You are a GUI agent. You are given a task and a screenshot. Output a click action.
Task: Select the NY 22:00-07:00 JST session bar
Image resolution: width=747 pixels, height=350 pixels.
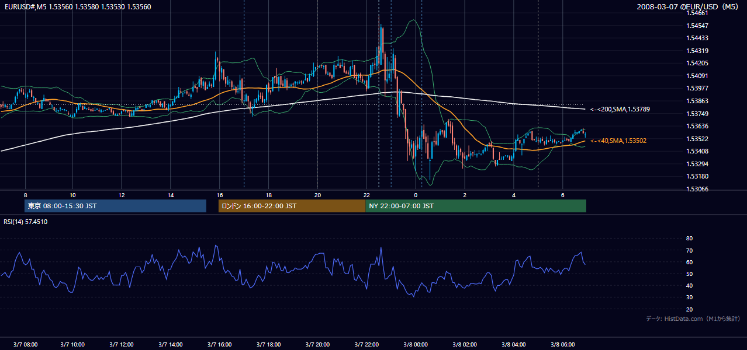[476, 206]
